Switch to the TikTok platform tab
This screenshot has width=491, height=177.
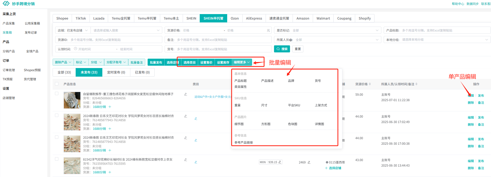(x=81, y=18)
